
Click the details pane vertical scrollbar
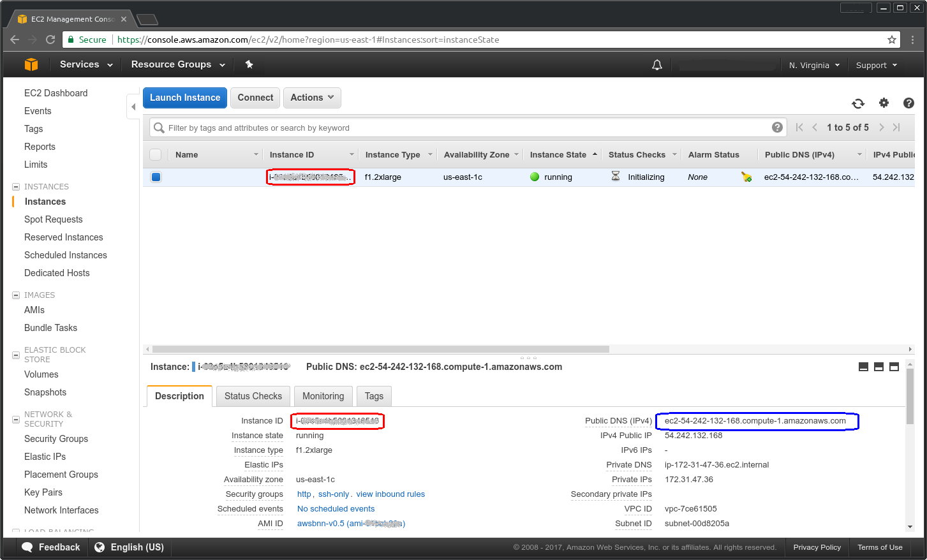[909, 395]
